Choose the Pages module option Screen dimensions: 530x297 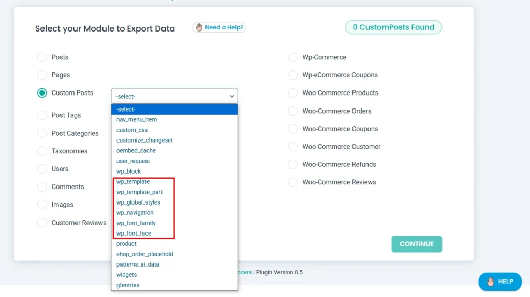(42, 75)
